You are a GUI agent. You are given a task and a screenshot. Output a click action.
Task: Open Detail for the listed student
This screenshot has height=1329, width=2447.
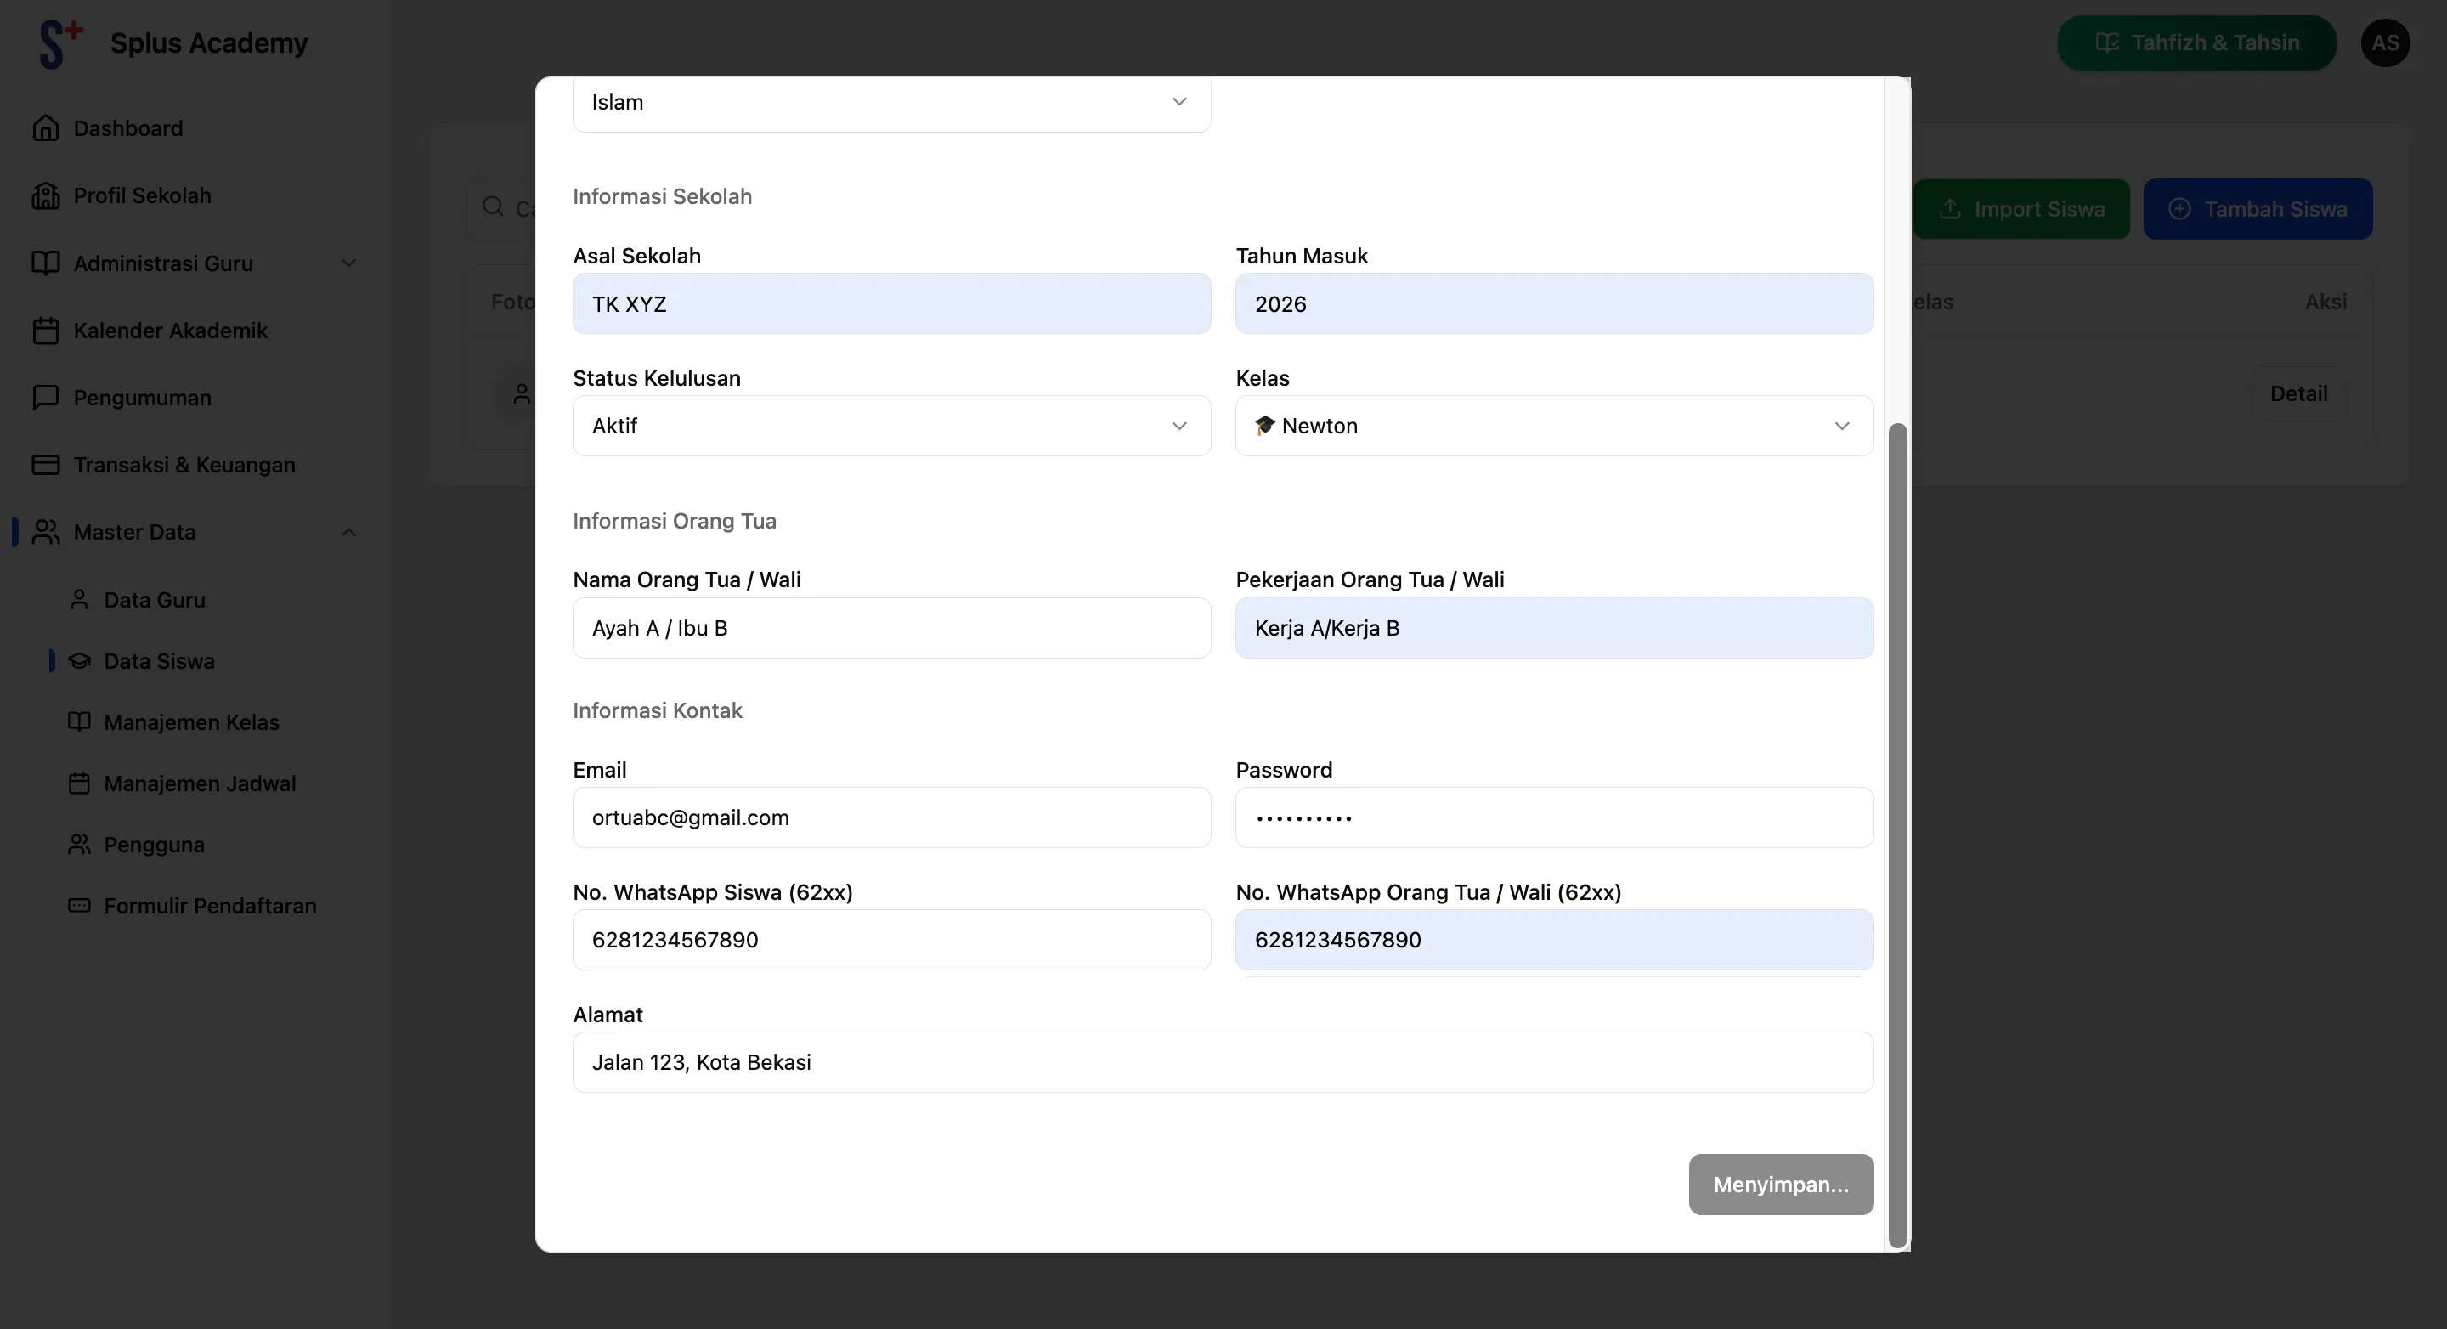point(2299,393)
